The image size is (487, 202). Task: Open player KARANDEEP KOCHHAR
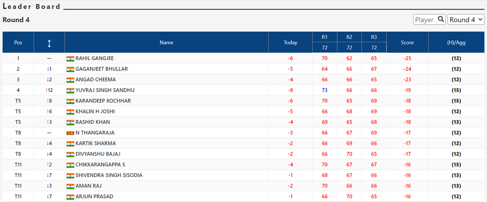tap(103, 101)
